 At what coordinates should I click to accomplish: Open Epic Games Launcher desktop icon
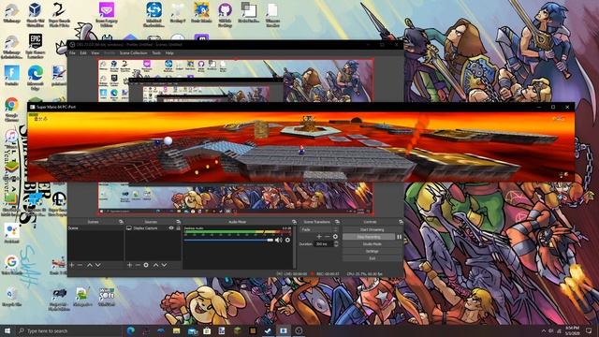(x=36, y=46)
